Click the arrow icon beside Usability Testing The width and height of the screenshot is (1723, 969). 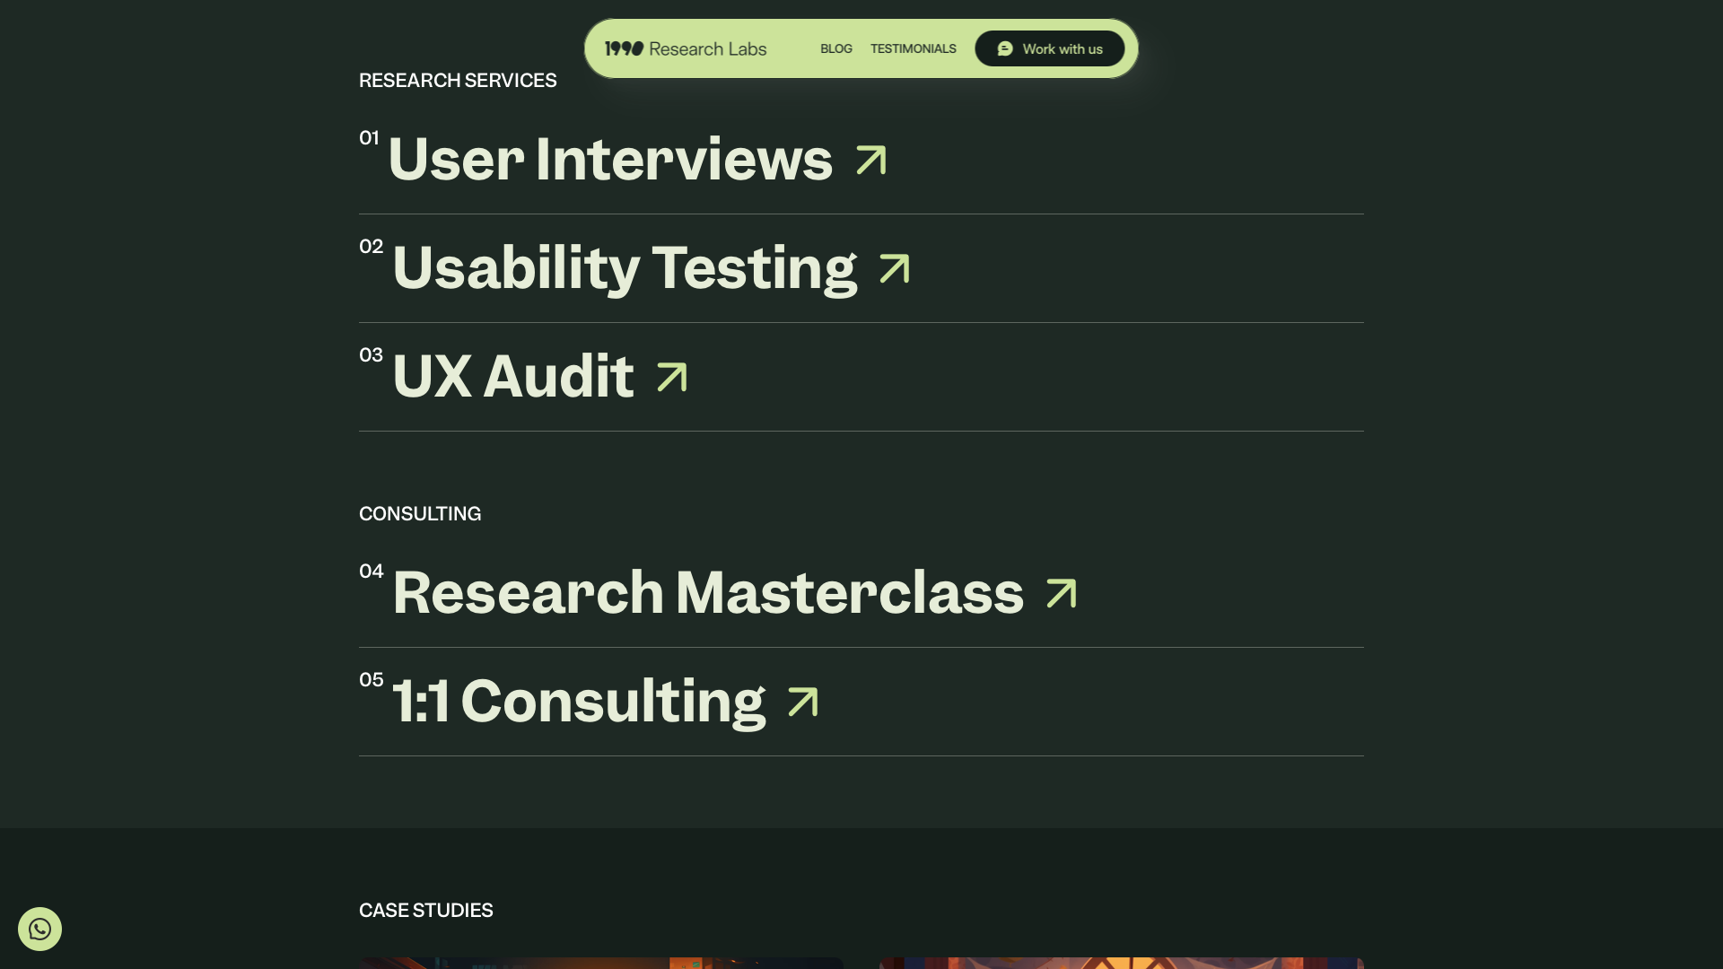[894, 269]
